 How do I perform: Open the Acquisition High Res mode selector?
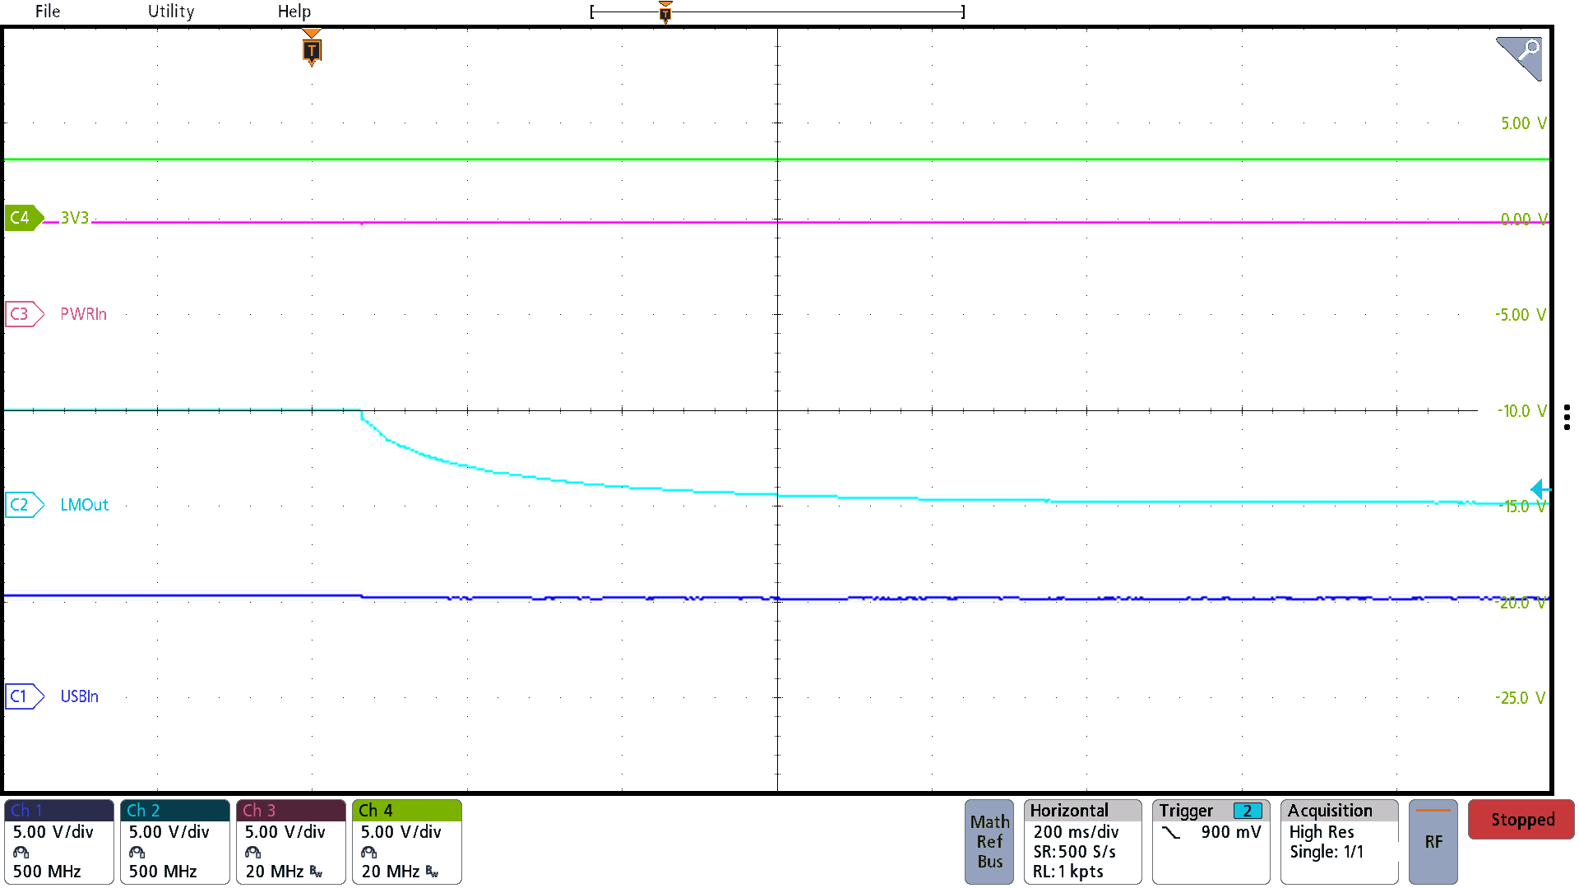point(1322,831)
